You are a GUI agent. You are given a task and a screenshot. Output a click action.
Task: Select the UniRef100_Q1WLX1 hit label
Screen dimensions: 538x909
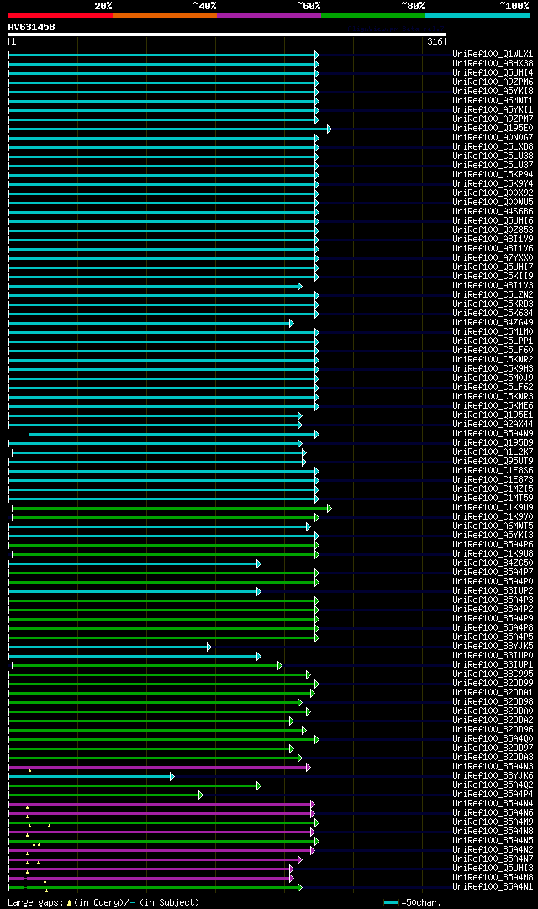point(493,55)
